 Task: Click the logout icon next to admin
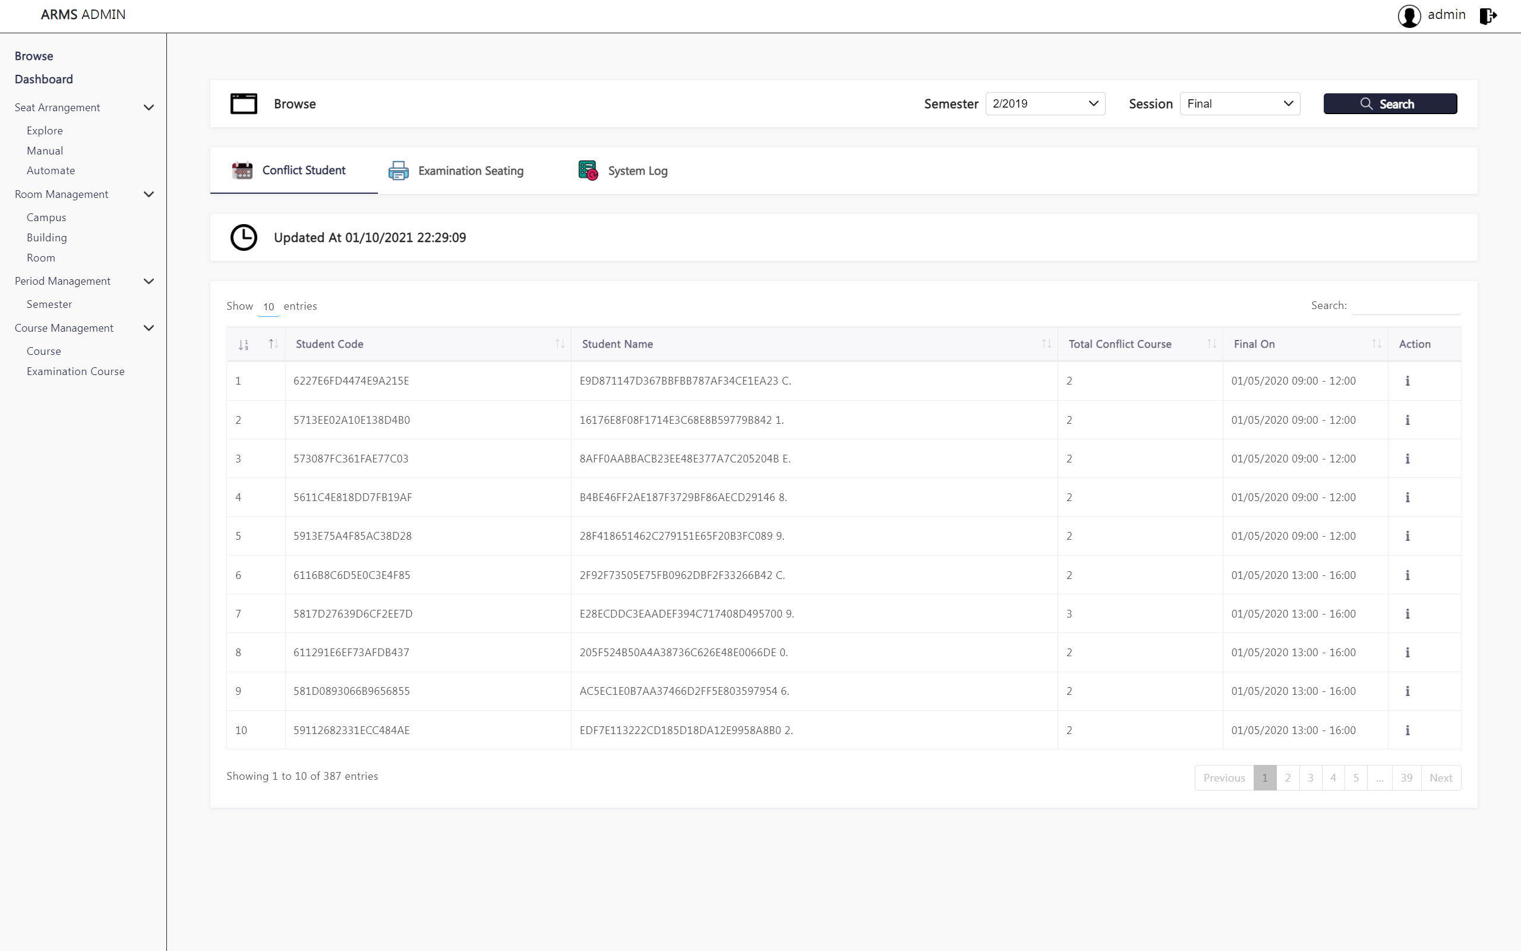coord(1488,15)
